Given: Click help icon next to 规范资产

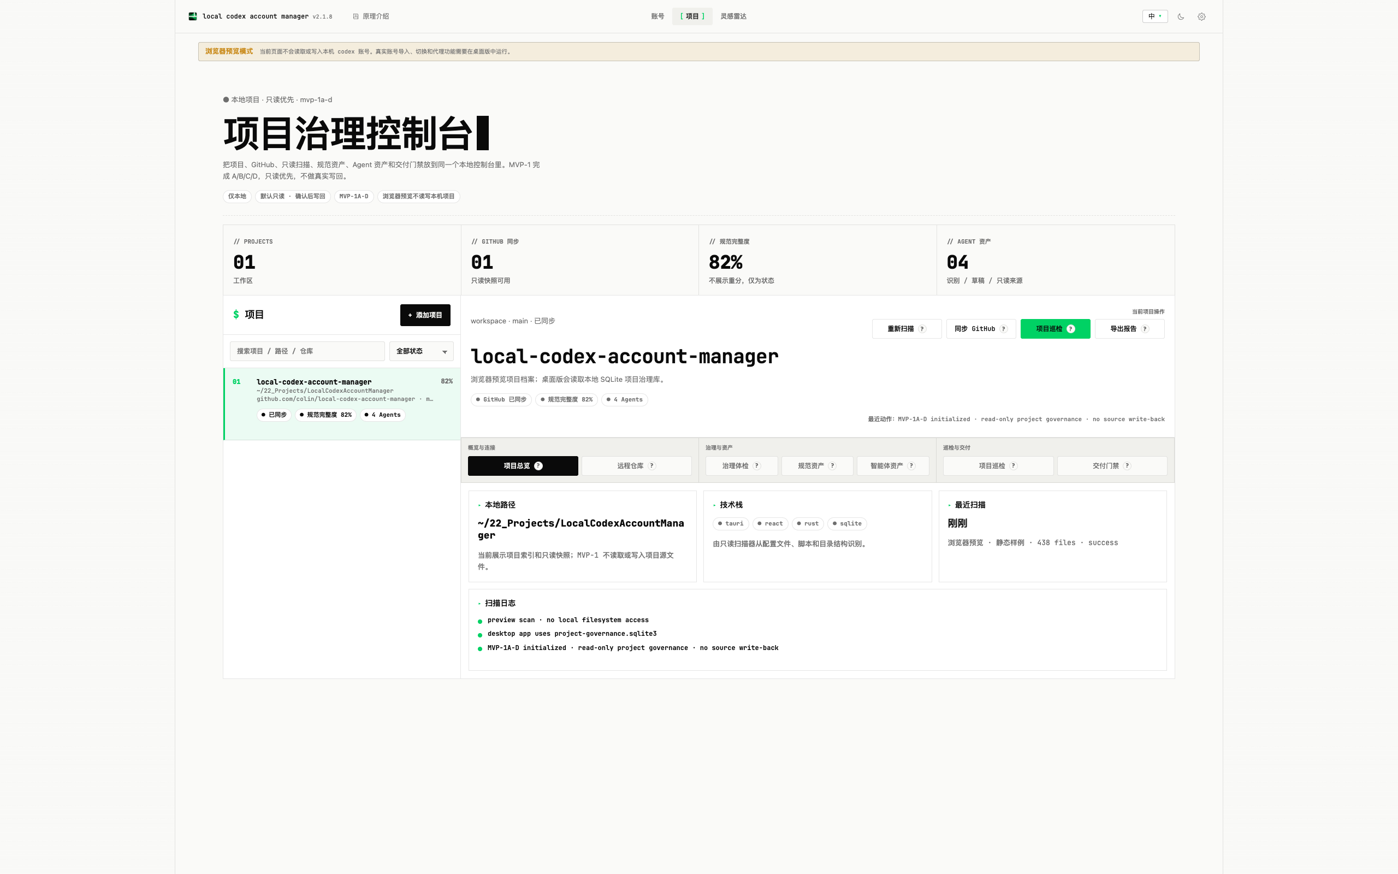Looking at the screenshot, I should (x=832, y=466).
